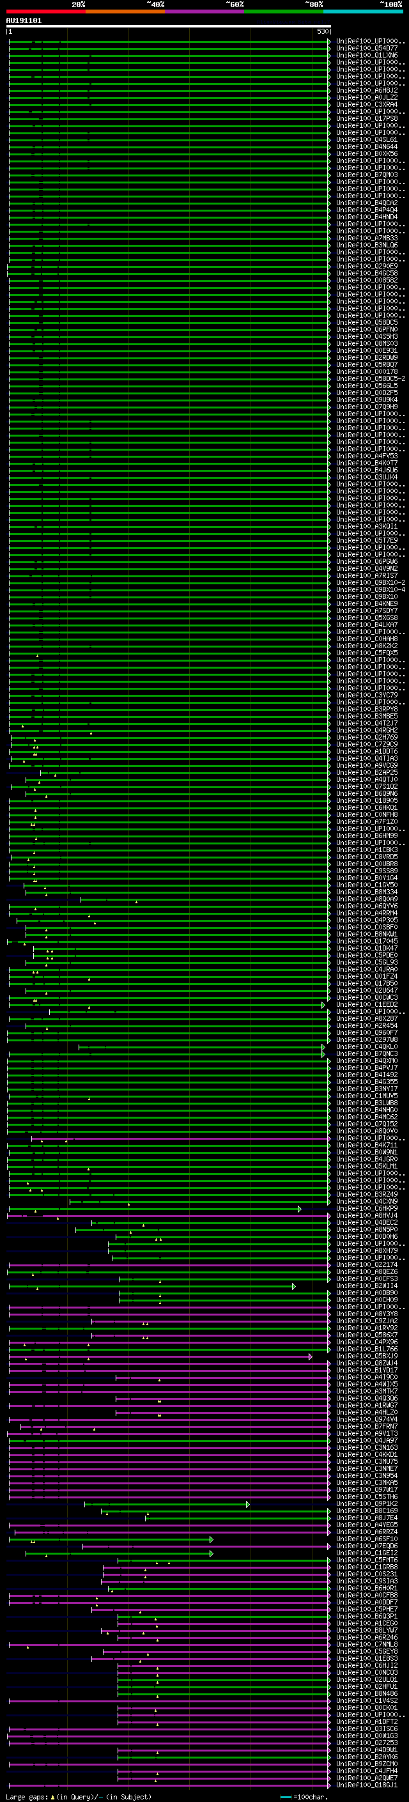Select row UniRef100_Q5T7E9
Image resolution: width=409 pixels, height=1802 pixels.
[367, 541]
